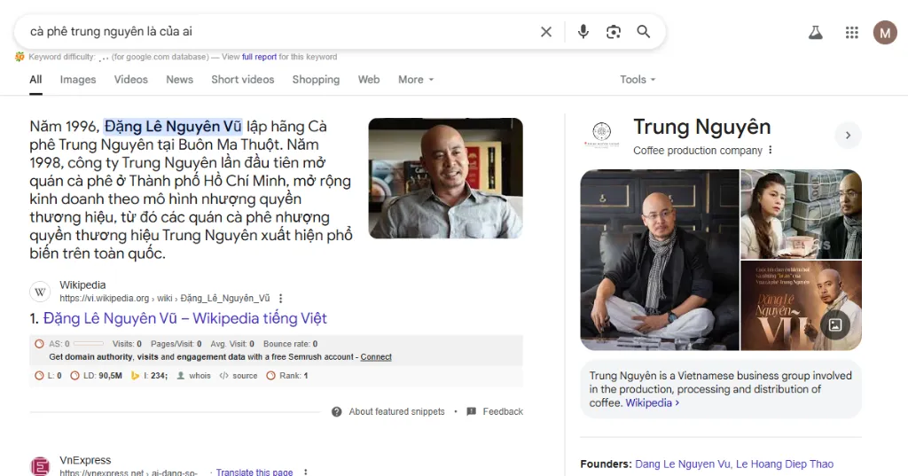Viewport: 908px width, 476px height.
Task: Click the Wikipedia URL breadcrumb text
Action: (164, 298)
